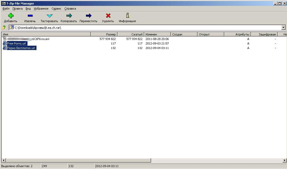
Task: Click size value 577 934 822 in Размер column
Action: 108,39
